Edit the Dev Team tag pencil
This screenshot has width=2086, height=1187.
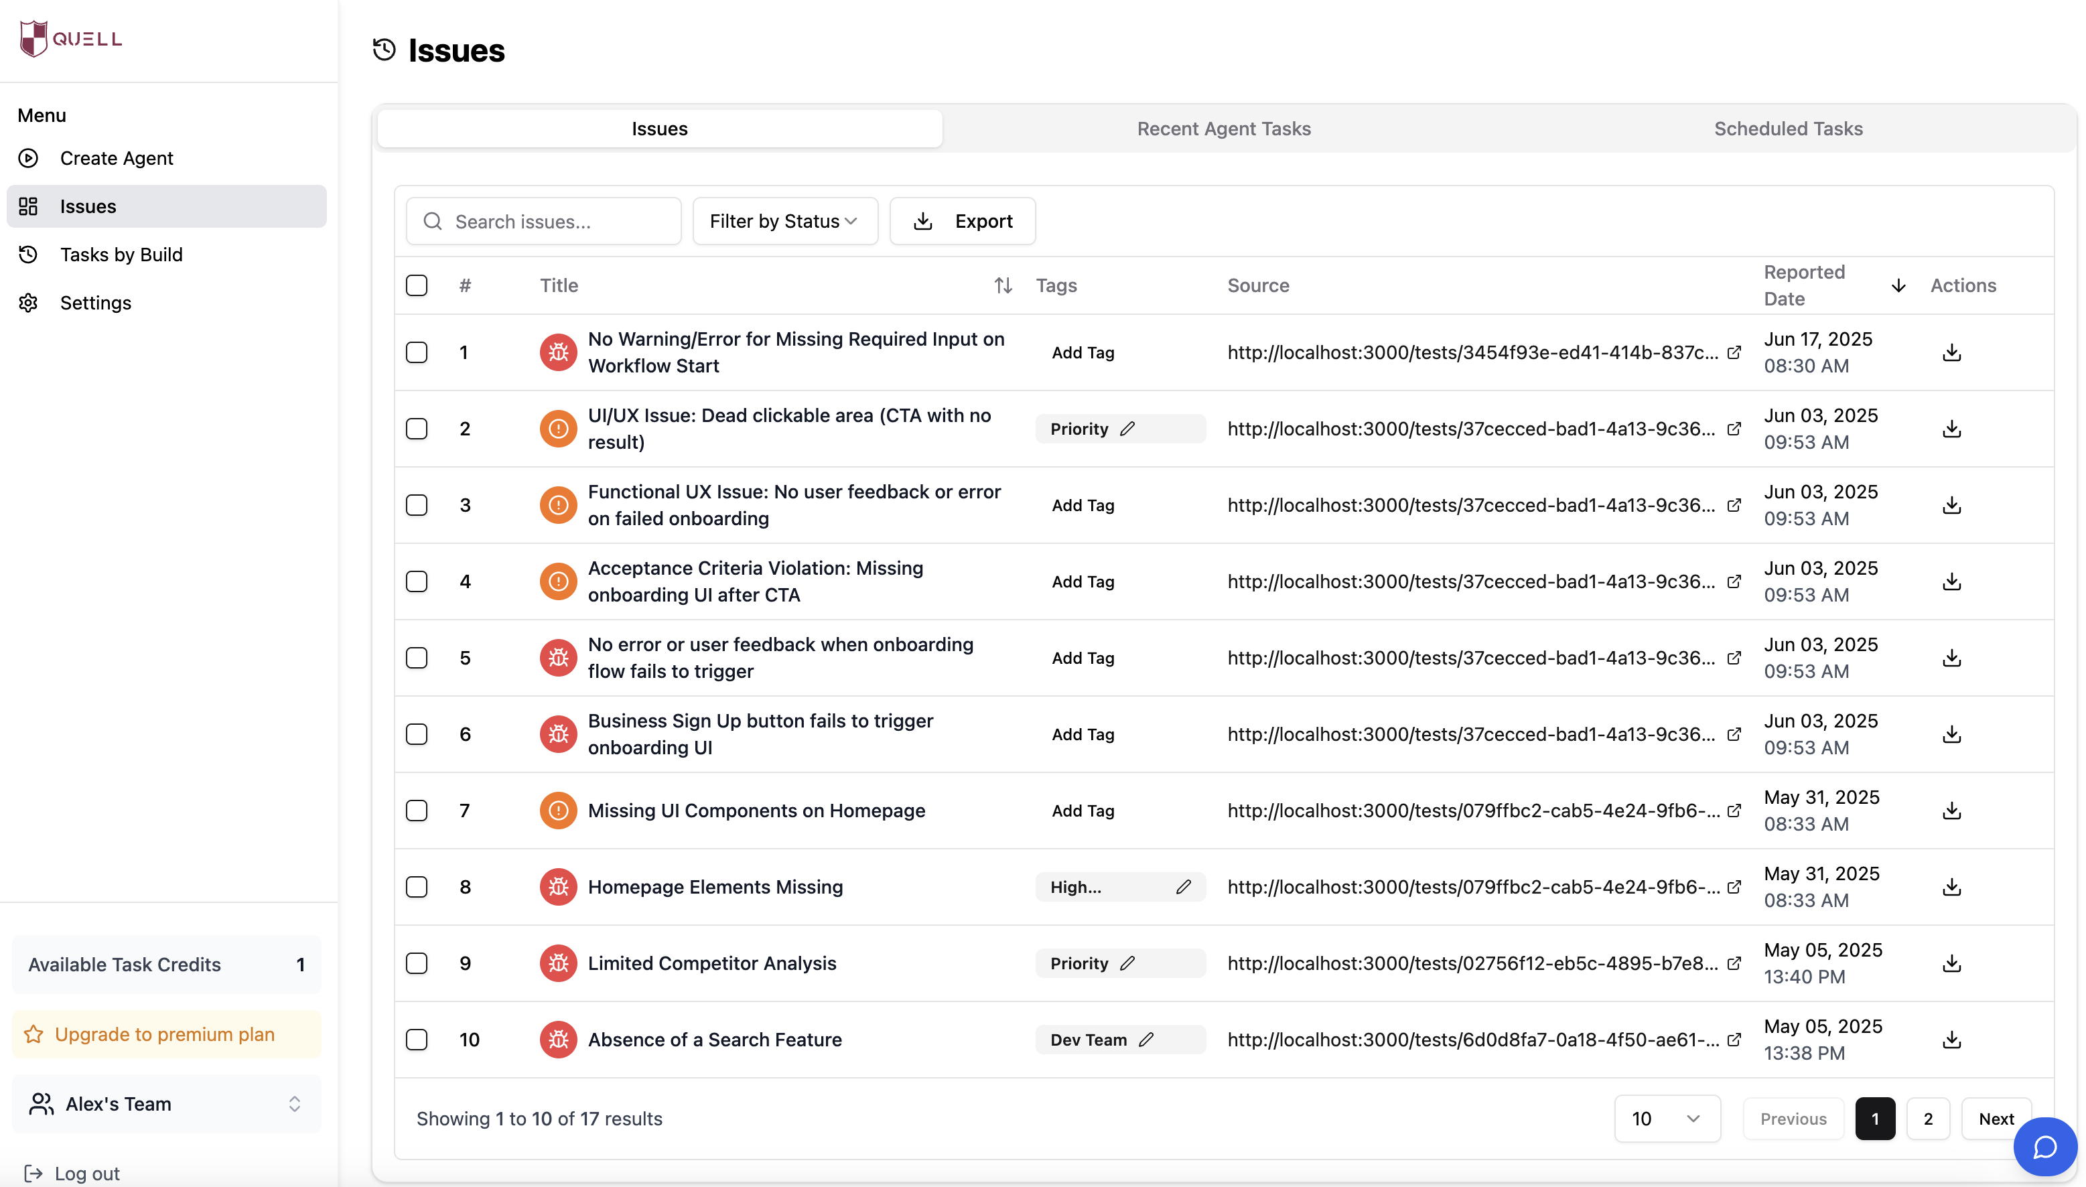coord(1145,1040)
